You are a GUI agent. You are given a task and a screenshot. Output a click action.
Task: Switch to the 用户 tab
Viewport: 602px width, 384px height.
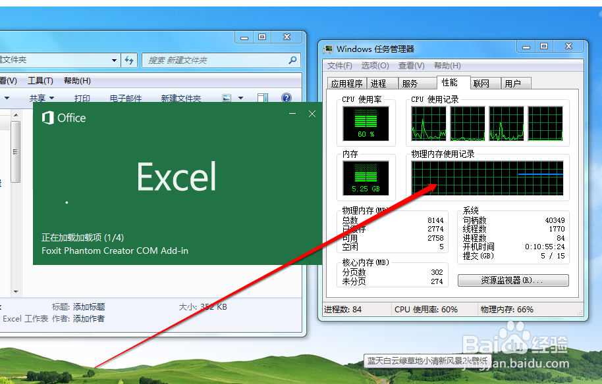(516, 84)
